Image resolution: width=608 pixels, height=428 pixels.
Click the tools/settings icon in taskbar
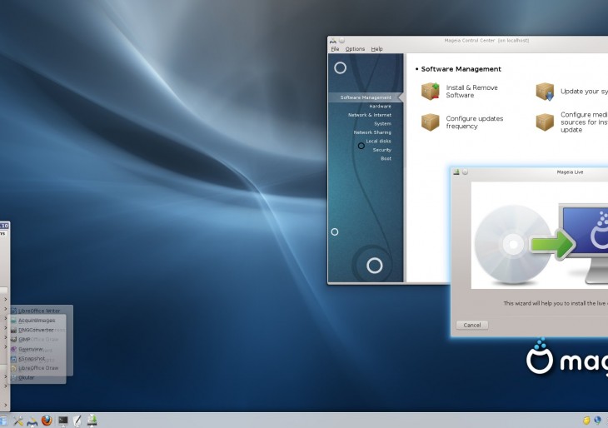click(17, 421)
